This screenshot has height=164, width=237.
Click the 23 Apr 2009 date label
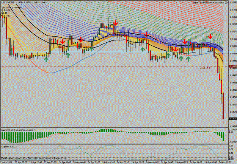tap(6, 162)
